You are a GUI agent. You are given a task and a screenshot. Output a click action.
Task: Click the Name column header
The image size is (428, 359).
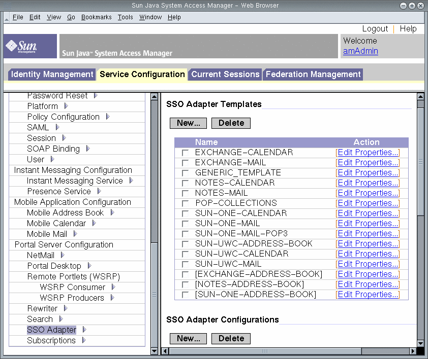pos(206,142)
